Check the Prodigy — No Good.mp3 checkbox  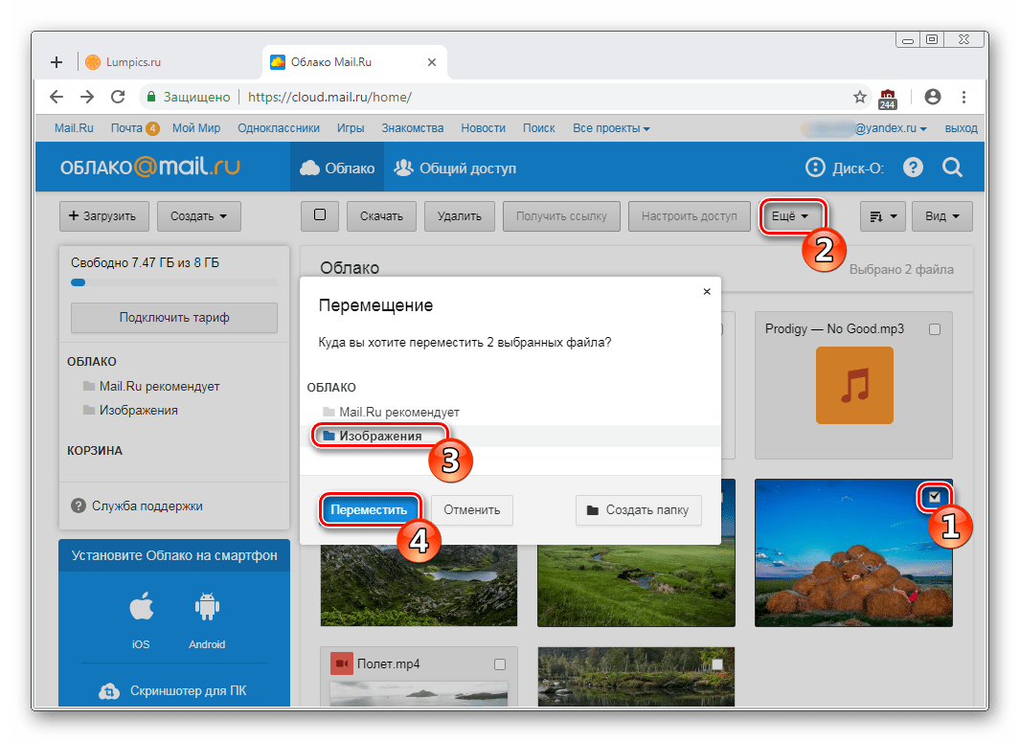935,329
